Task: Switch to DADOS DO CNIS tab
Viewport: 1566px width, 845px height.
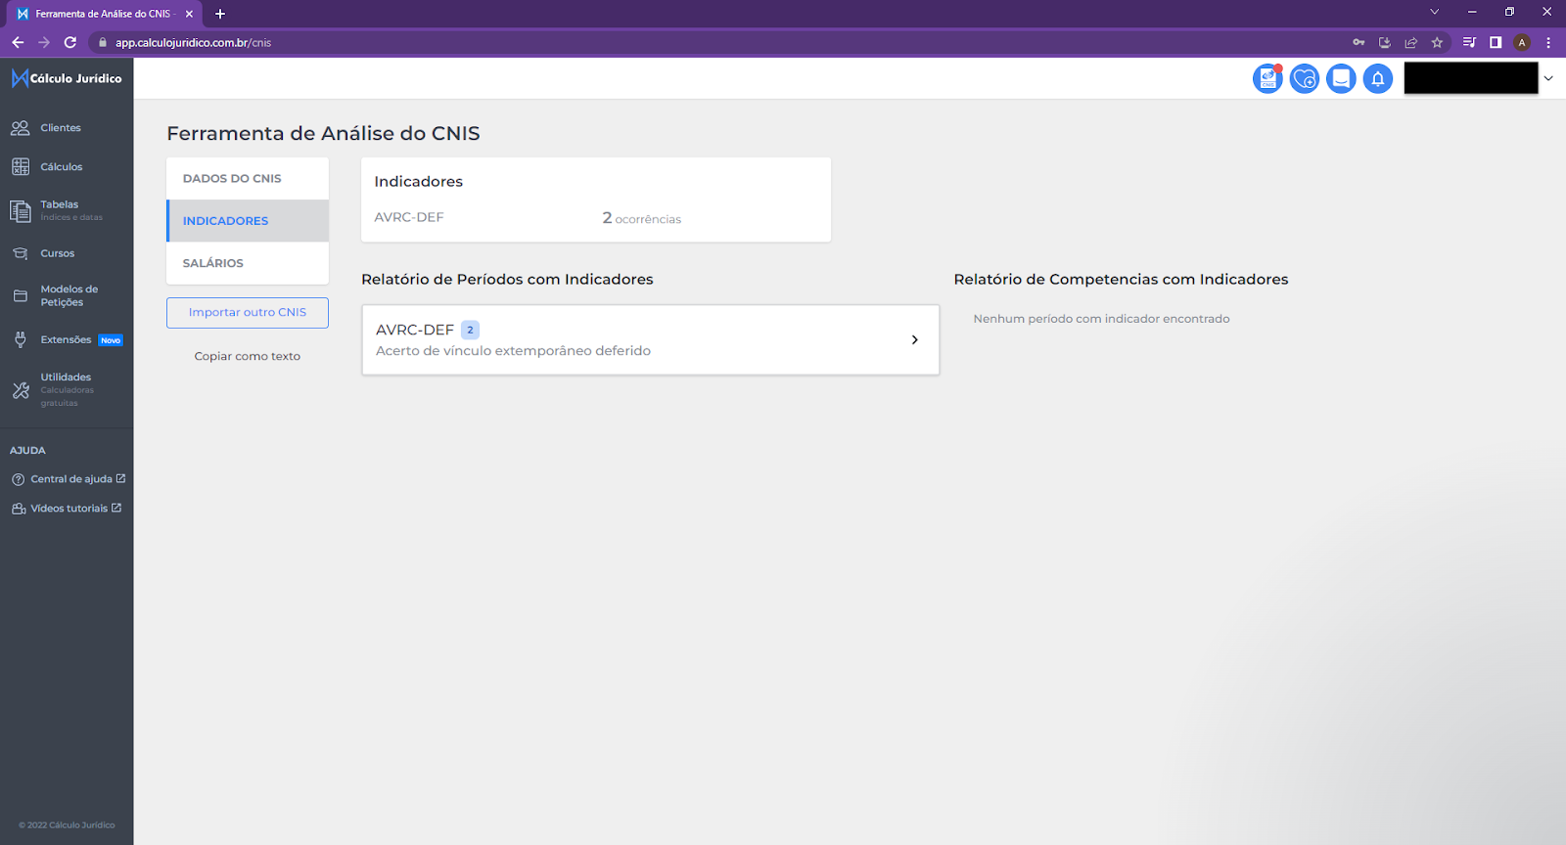Action: click(248, 178)
